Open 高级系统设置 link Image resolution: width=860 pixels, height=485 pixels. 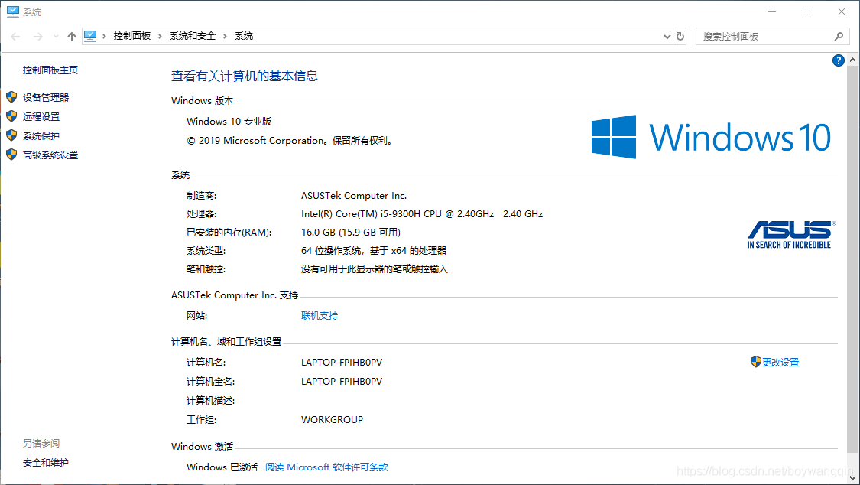50,155
